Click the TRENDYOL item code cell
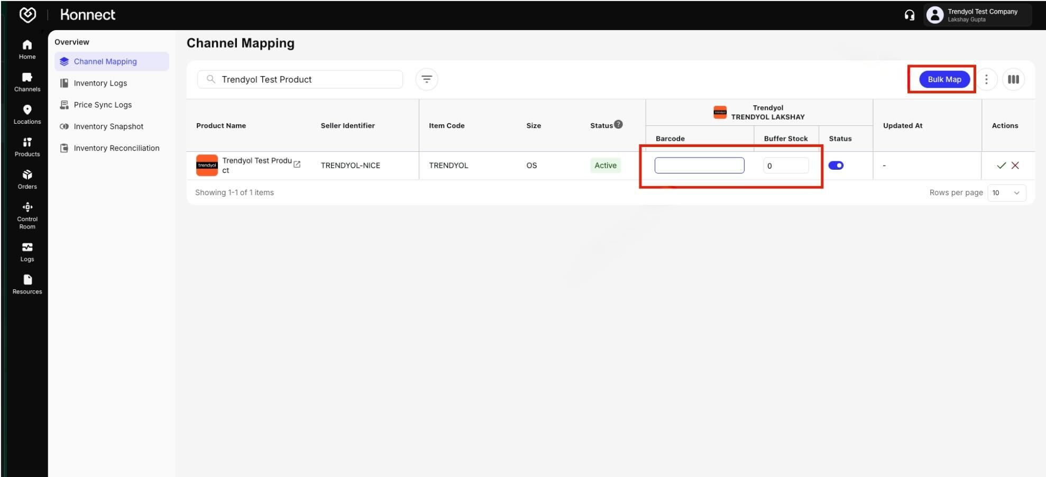This screenshot has width=1046, height=477. click(x=448, y=166)
